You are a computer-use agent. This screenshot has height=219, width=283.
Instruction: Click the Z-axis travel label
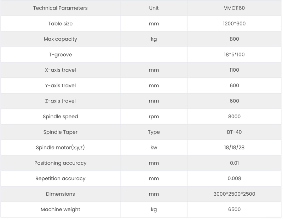click(60, 101)
